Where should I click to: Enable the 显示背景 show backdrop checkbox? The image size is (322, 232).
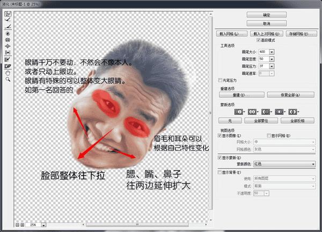219,172
